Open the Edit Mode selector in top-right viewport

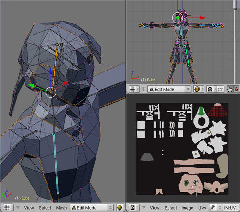point(169,89)
